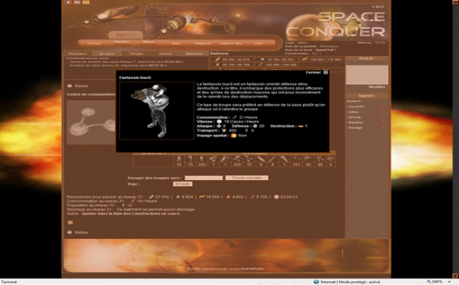Click the energy lightning resource icon in top bar
Screen dimensions: 459x285
point(304,59)
